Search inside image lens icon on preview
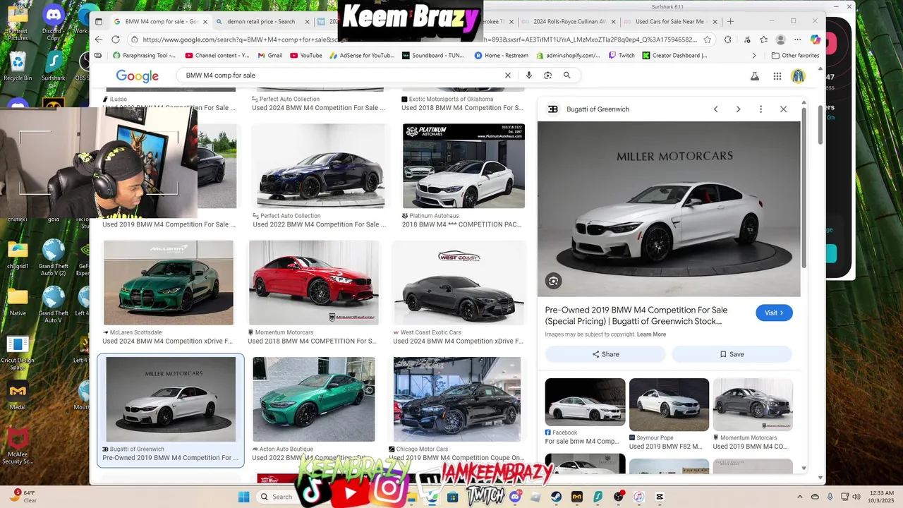Viewport: 903px width, 508px height. [553, 281]
